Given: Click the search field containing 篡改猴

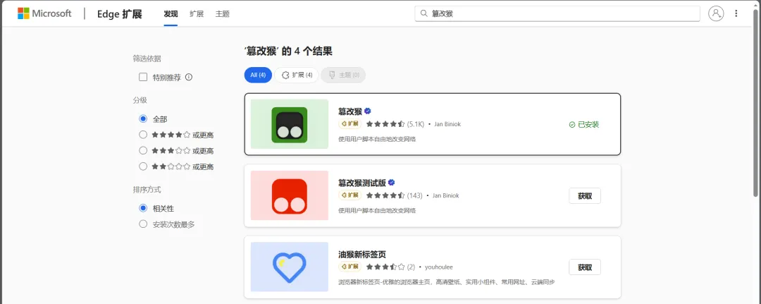Looking at the screenshot, I should click(557, 13).
